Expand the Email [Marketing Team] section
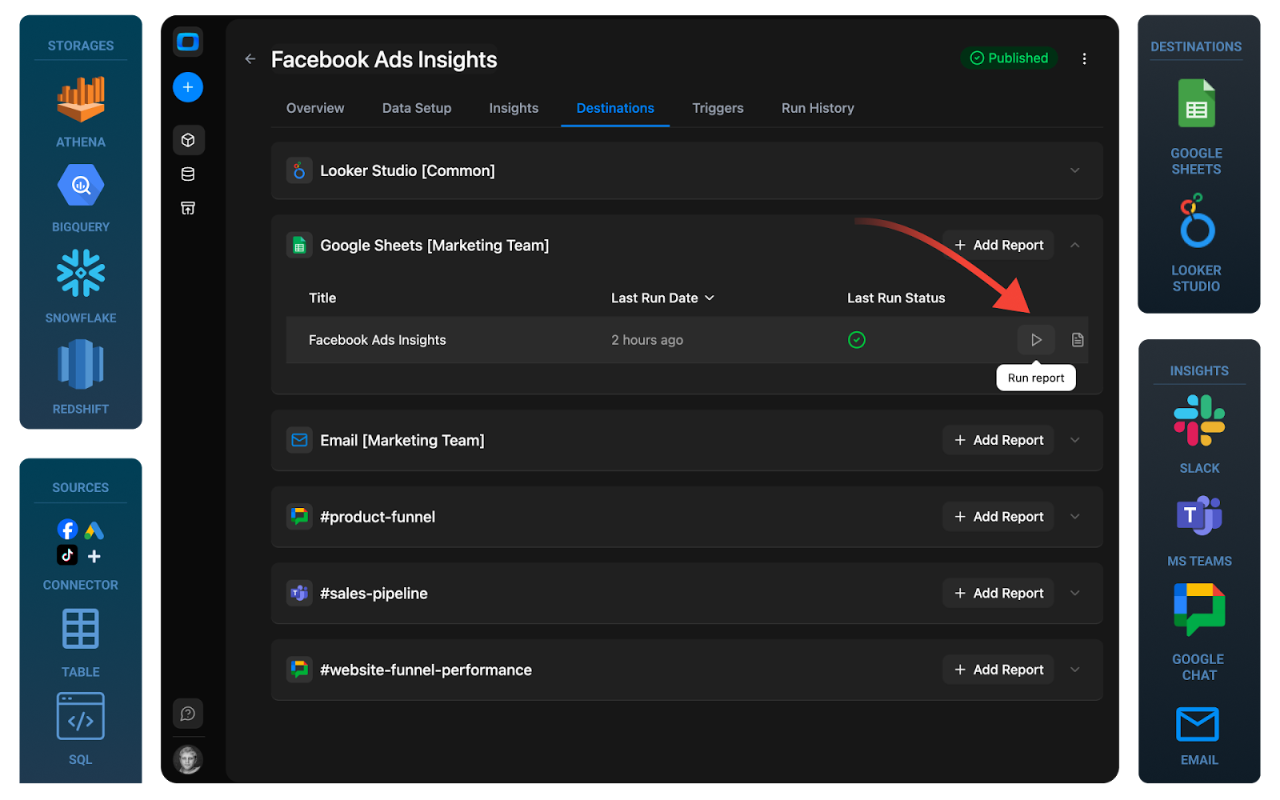 1075,440
